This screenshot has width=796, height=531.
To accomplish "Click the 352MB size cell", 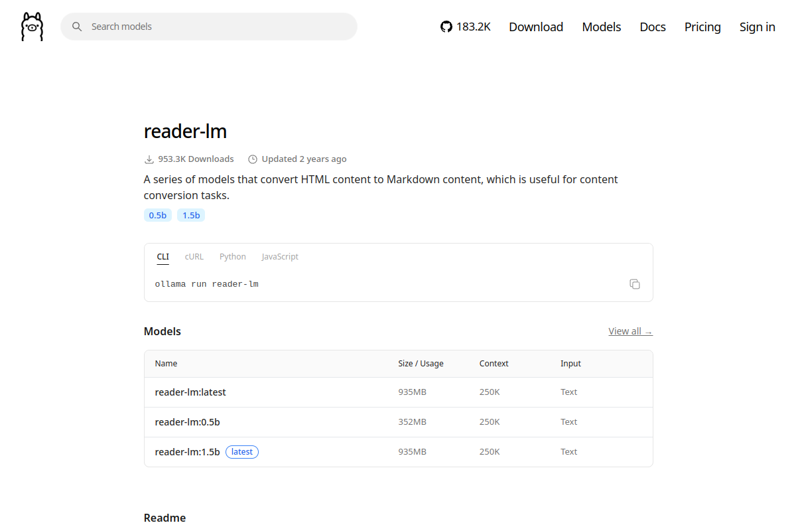I will point(412,422).
